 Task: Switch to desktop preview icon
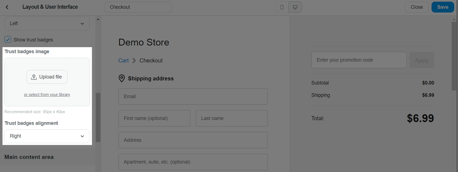(x=295, y=7)
